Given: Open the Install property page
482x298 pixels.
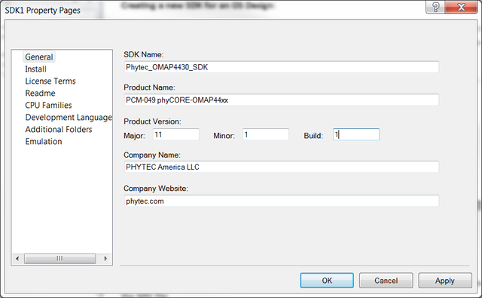Looking at the screenshot, I should (x=35, y=69).
